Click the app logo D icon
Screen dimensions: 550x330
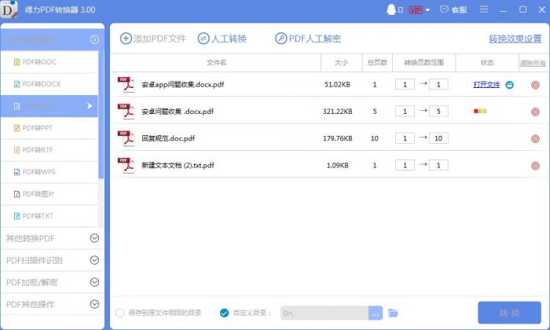point(9,9)
